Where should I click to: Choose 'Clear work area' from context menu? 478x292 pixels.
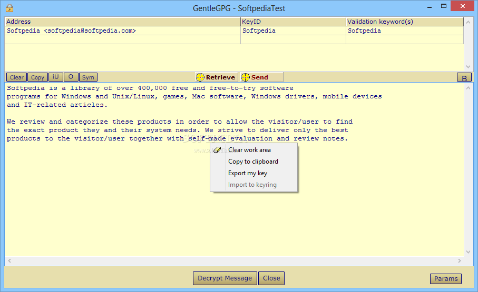click(x=253, y=150)
